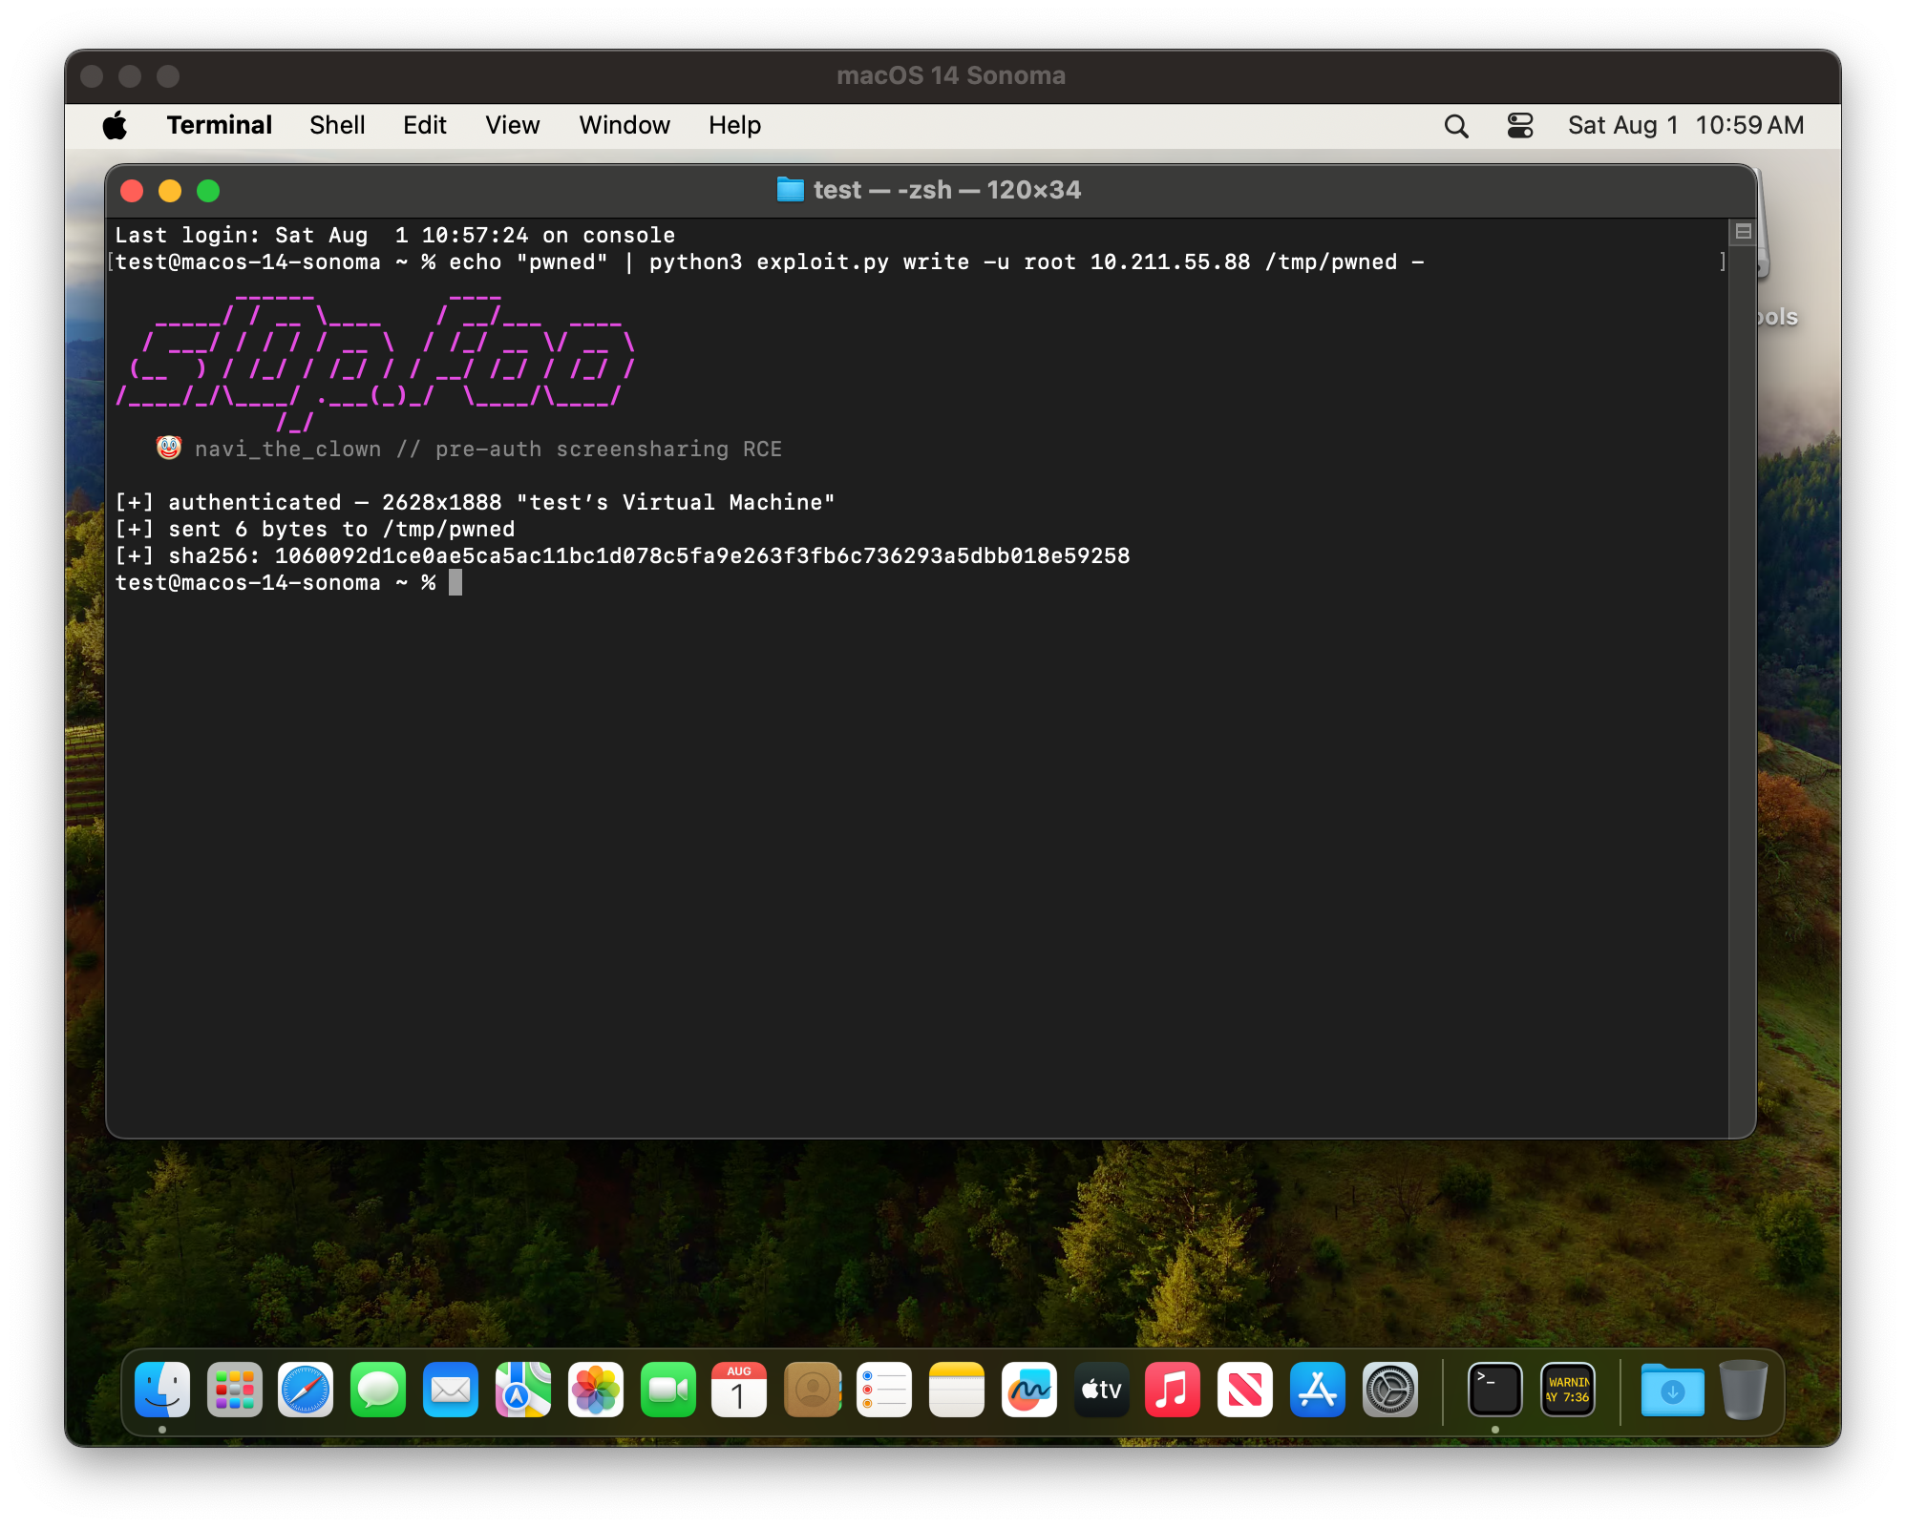Image resolution: width=1906 pixels, height=1527 pixels.
Task: Open the Help menu
Action: pyautogui.click(x=734, y=125)
